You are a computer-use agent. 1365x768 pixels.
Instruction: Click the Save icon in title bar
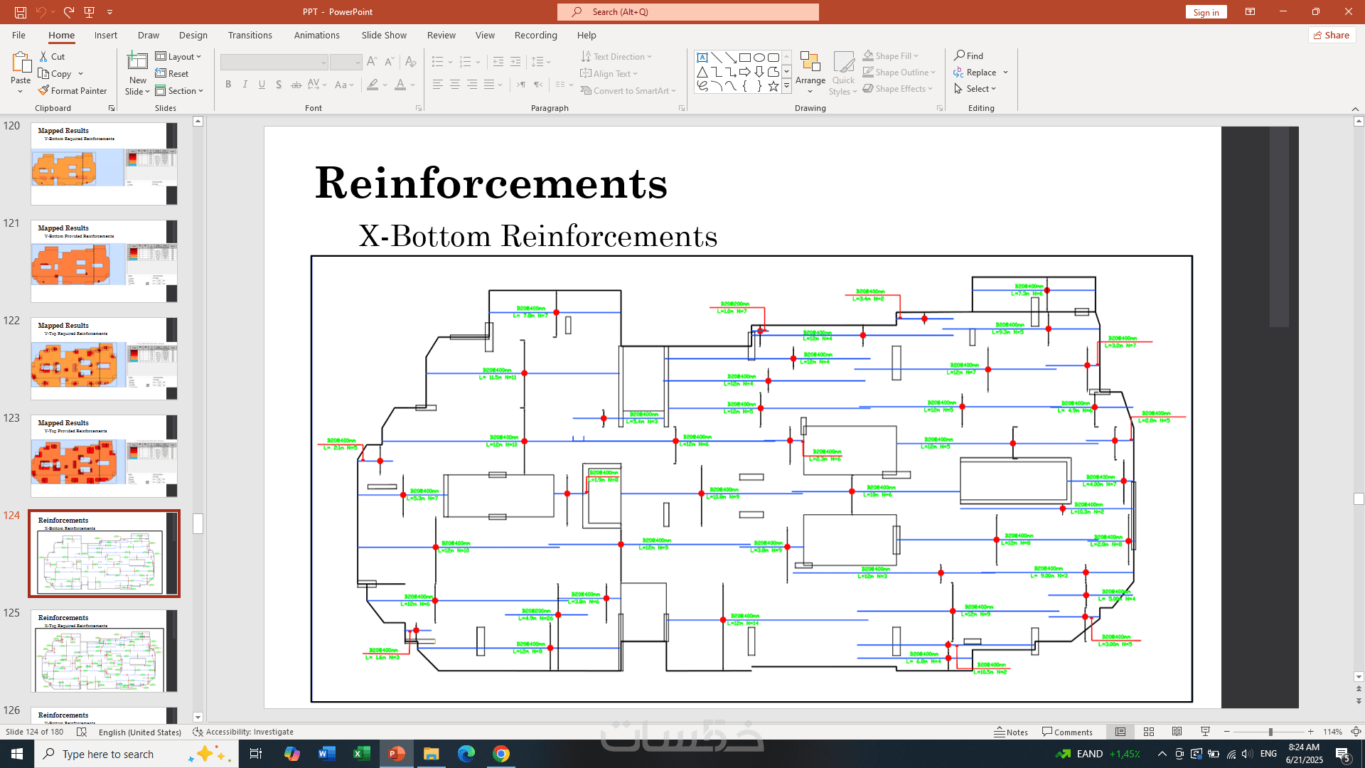tap(21, 11)
